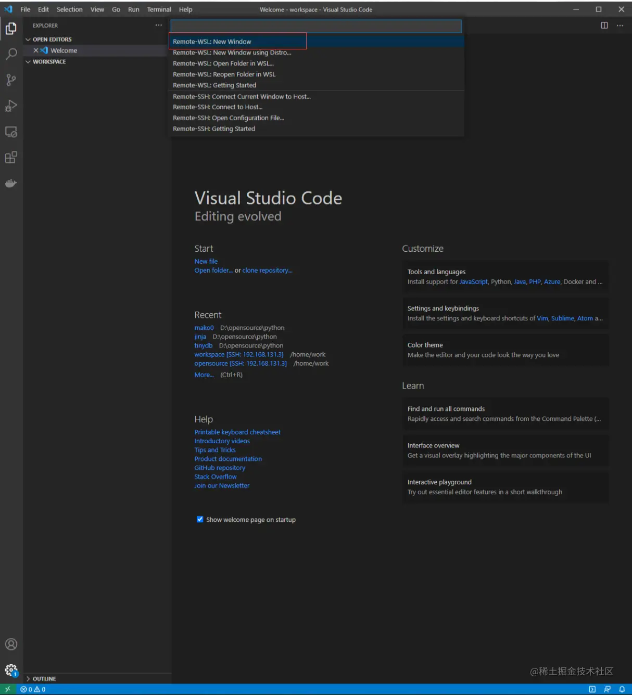Image resolution: width=632 pixels, height=695 pixels.
Task: Open the Extensions view
Action: click(x=11, y=157)
